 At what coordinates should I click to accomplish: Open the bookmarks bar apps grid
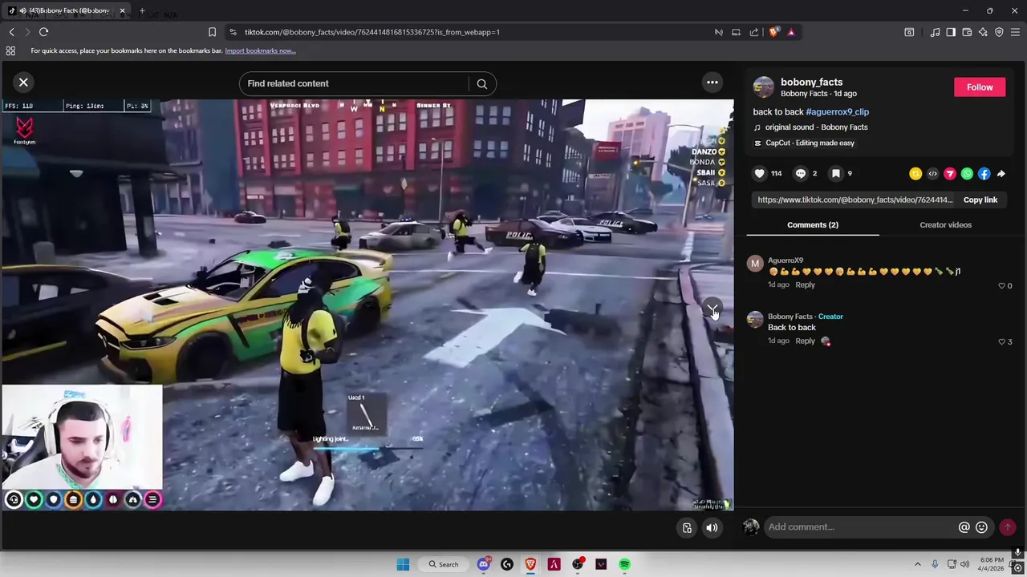pyautogui.click(x=10, y=50)
